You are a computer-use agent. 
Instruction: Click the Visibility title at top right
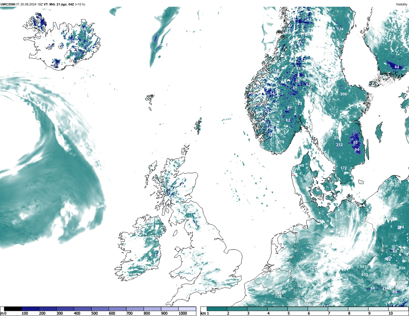(x=401, y=4)
